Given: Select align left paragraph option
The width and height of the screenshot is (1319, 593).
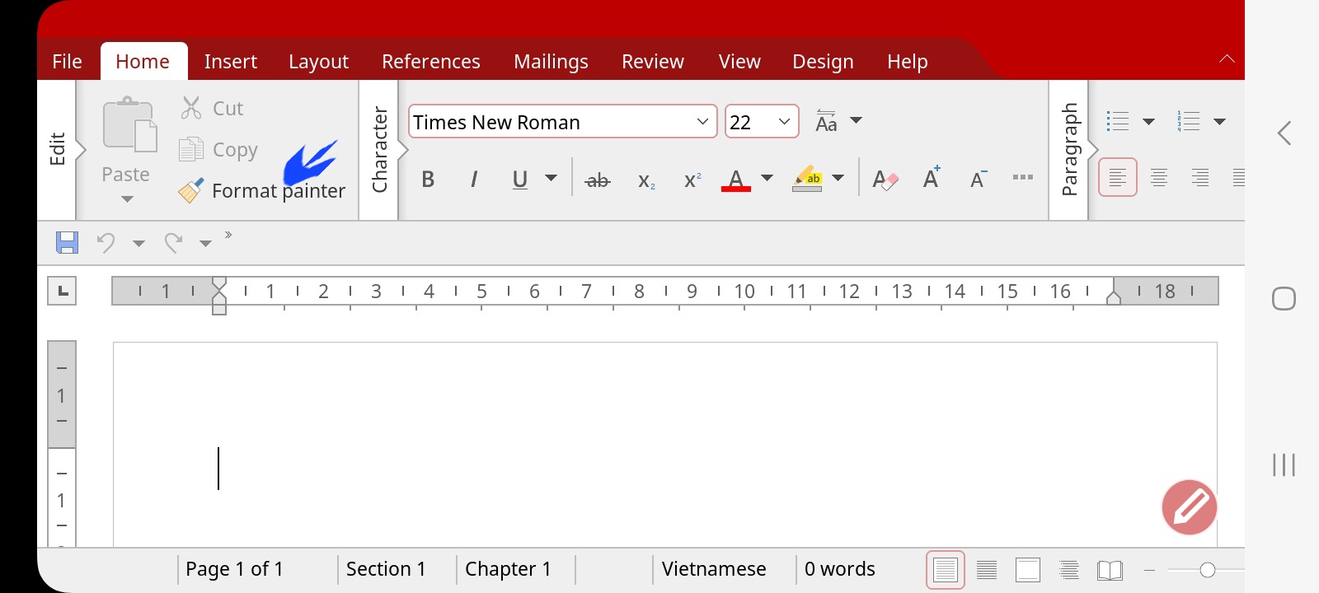Looking at the screenshot, I should point(1118,177).
